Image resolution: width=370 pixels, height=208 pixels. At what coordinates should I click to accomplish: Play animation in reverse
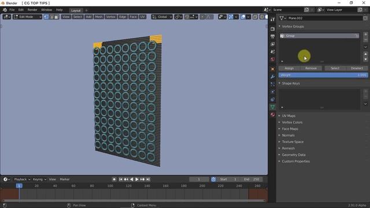tap(131, 179)
